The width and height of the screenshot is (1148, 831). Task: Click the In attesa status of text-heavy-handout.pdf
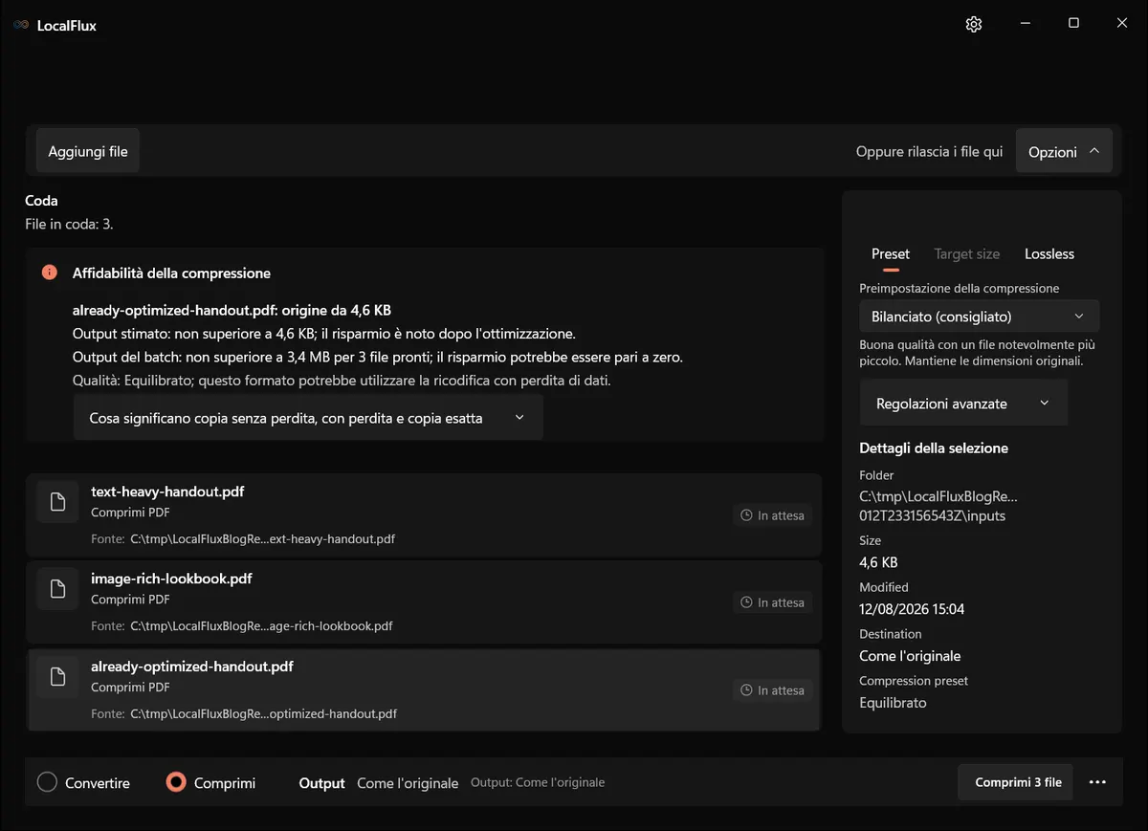tap(773, 515)
